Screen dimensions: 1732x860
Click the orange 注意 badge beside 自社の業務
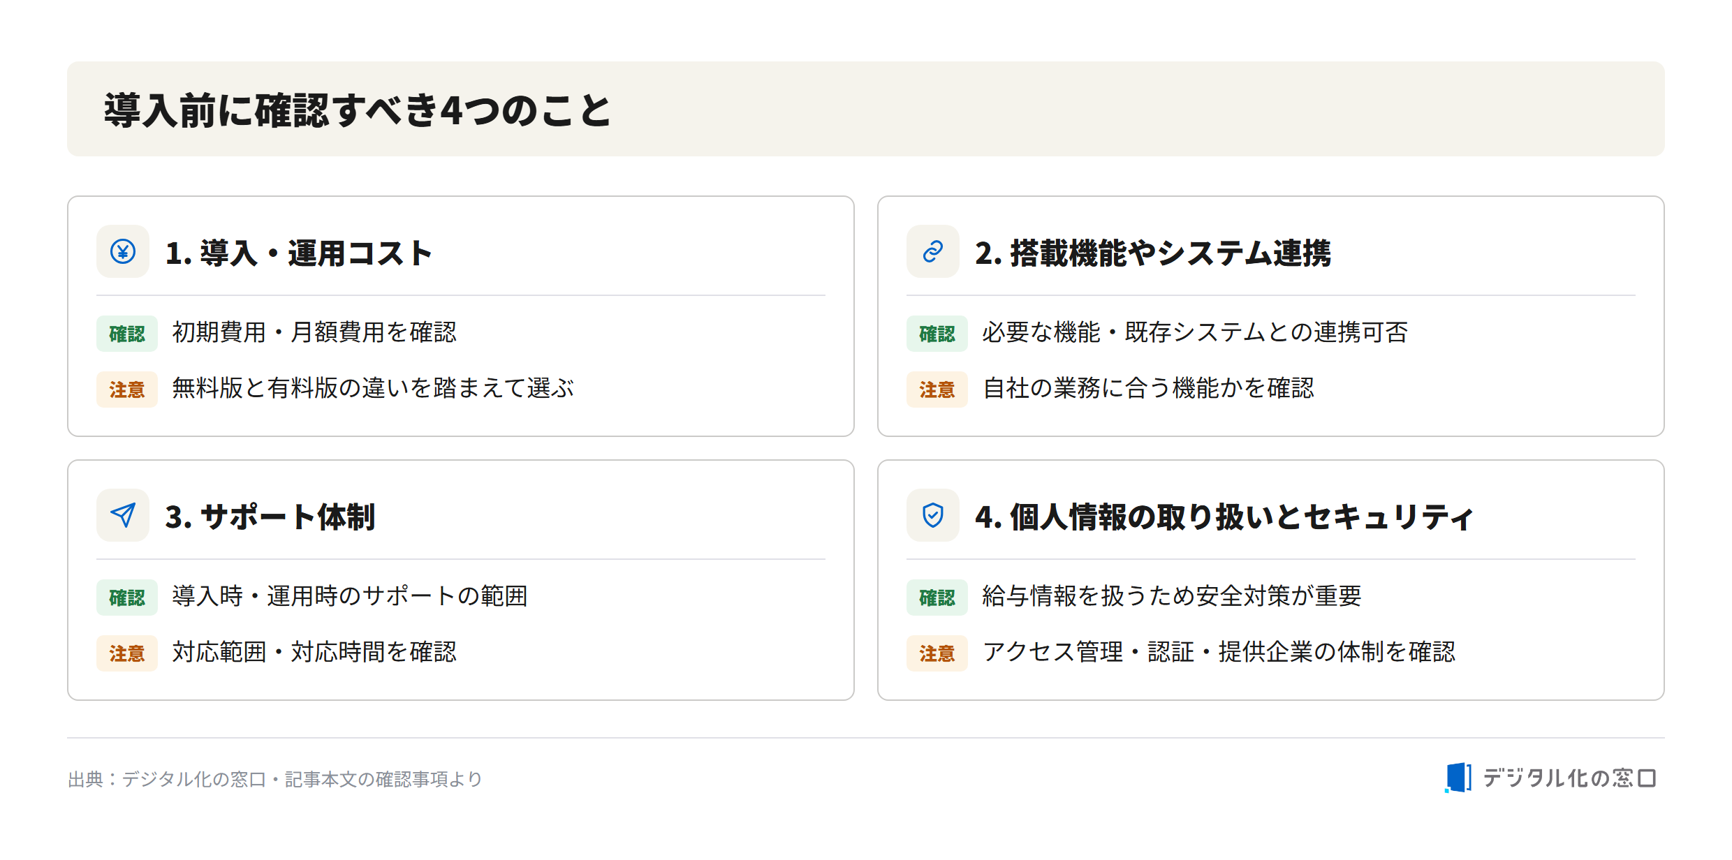pyautogui.click(x=937, y=390)
